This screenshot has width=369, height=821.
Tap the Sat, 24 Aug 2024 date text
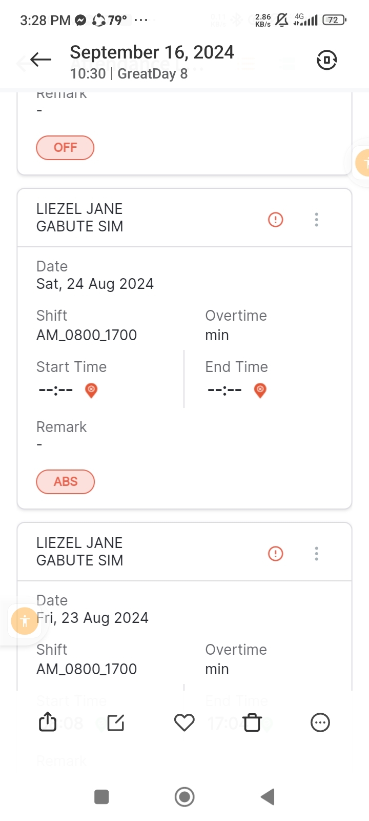click(95, 284)
